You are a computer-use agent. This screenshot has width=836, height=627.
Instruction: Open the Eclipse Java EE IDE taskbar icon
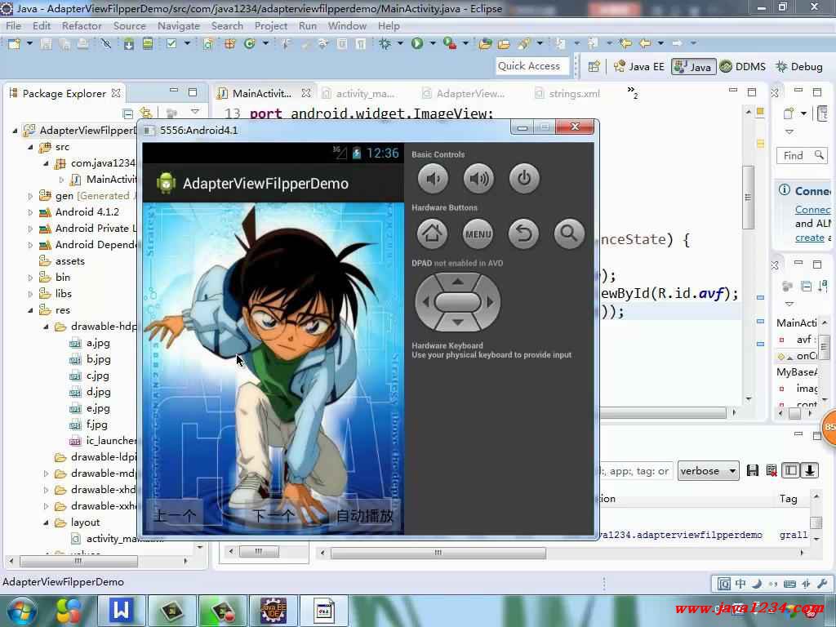point(273,611)
